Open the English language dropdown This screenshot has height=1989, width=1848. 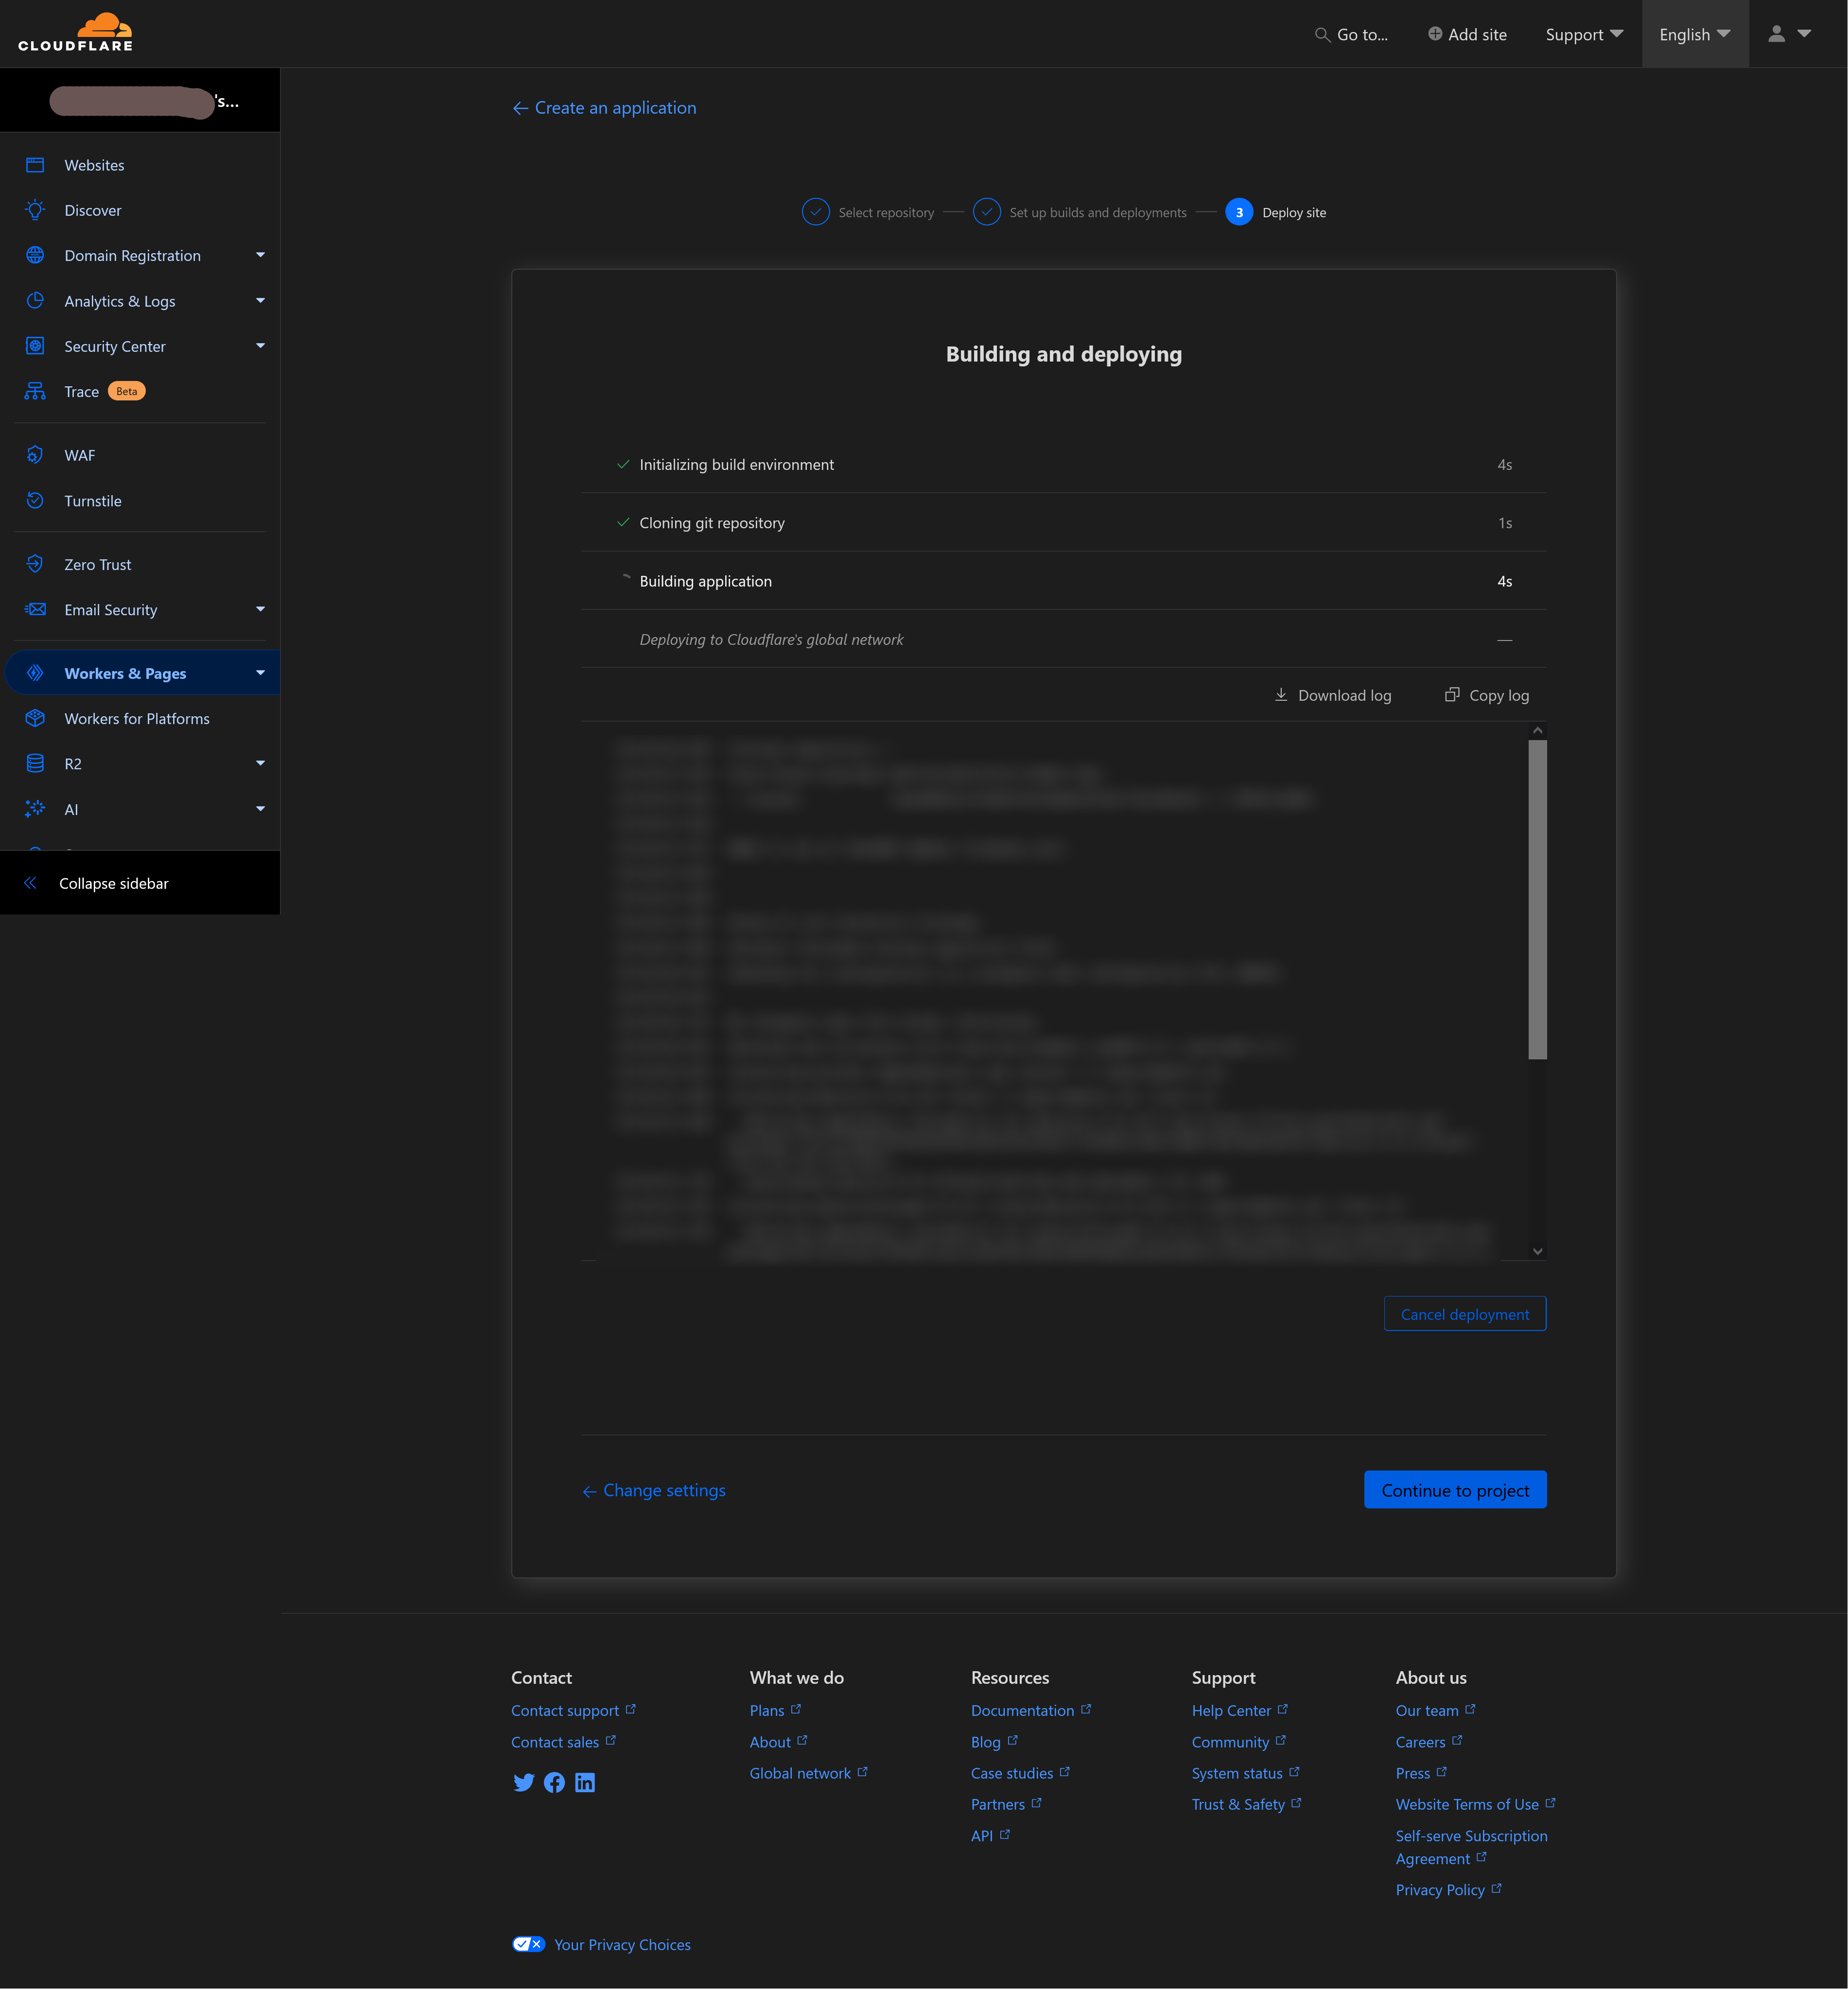[x=1694, y=34]
